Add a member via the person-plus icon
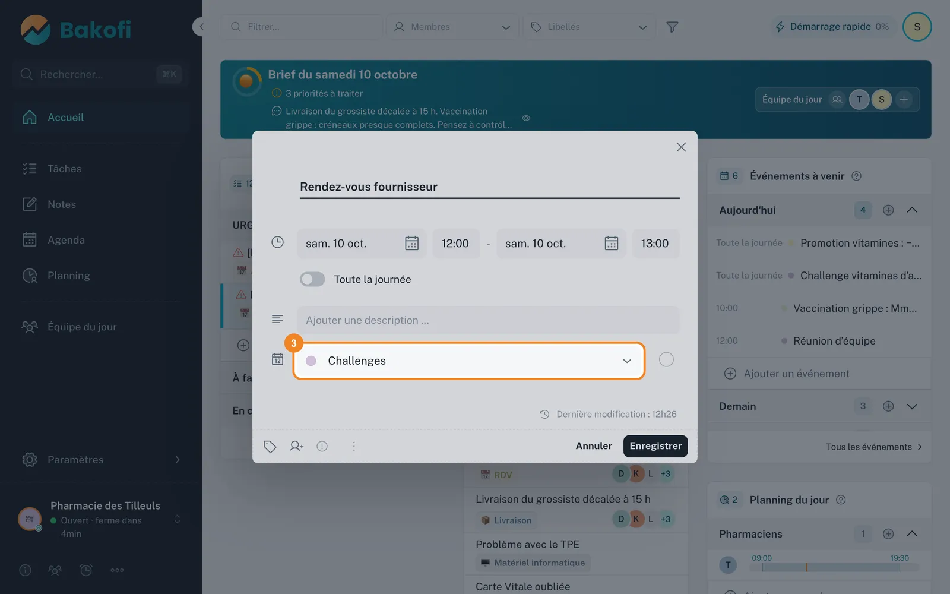The width and height of the screenshot is (950, 594). 296,446
